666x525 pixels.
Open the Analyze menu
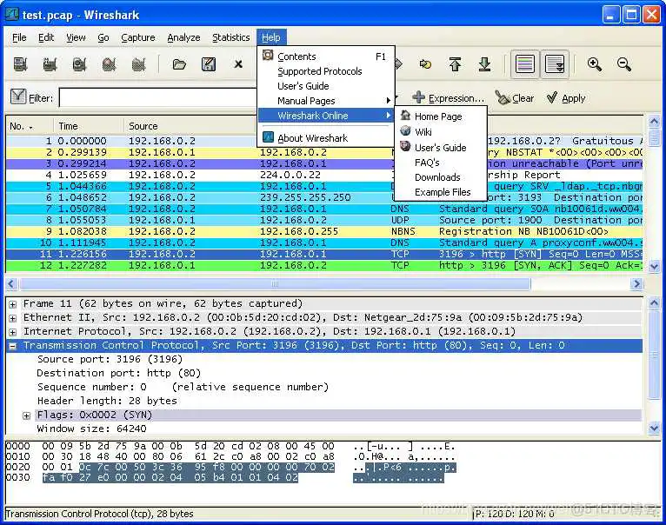point(183,37)
